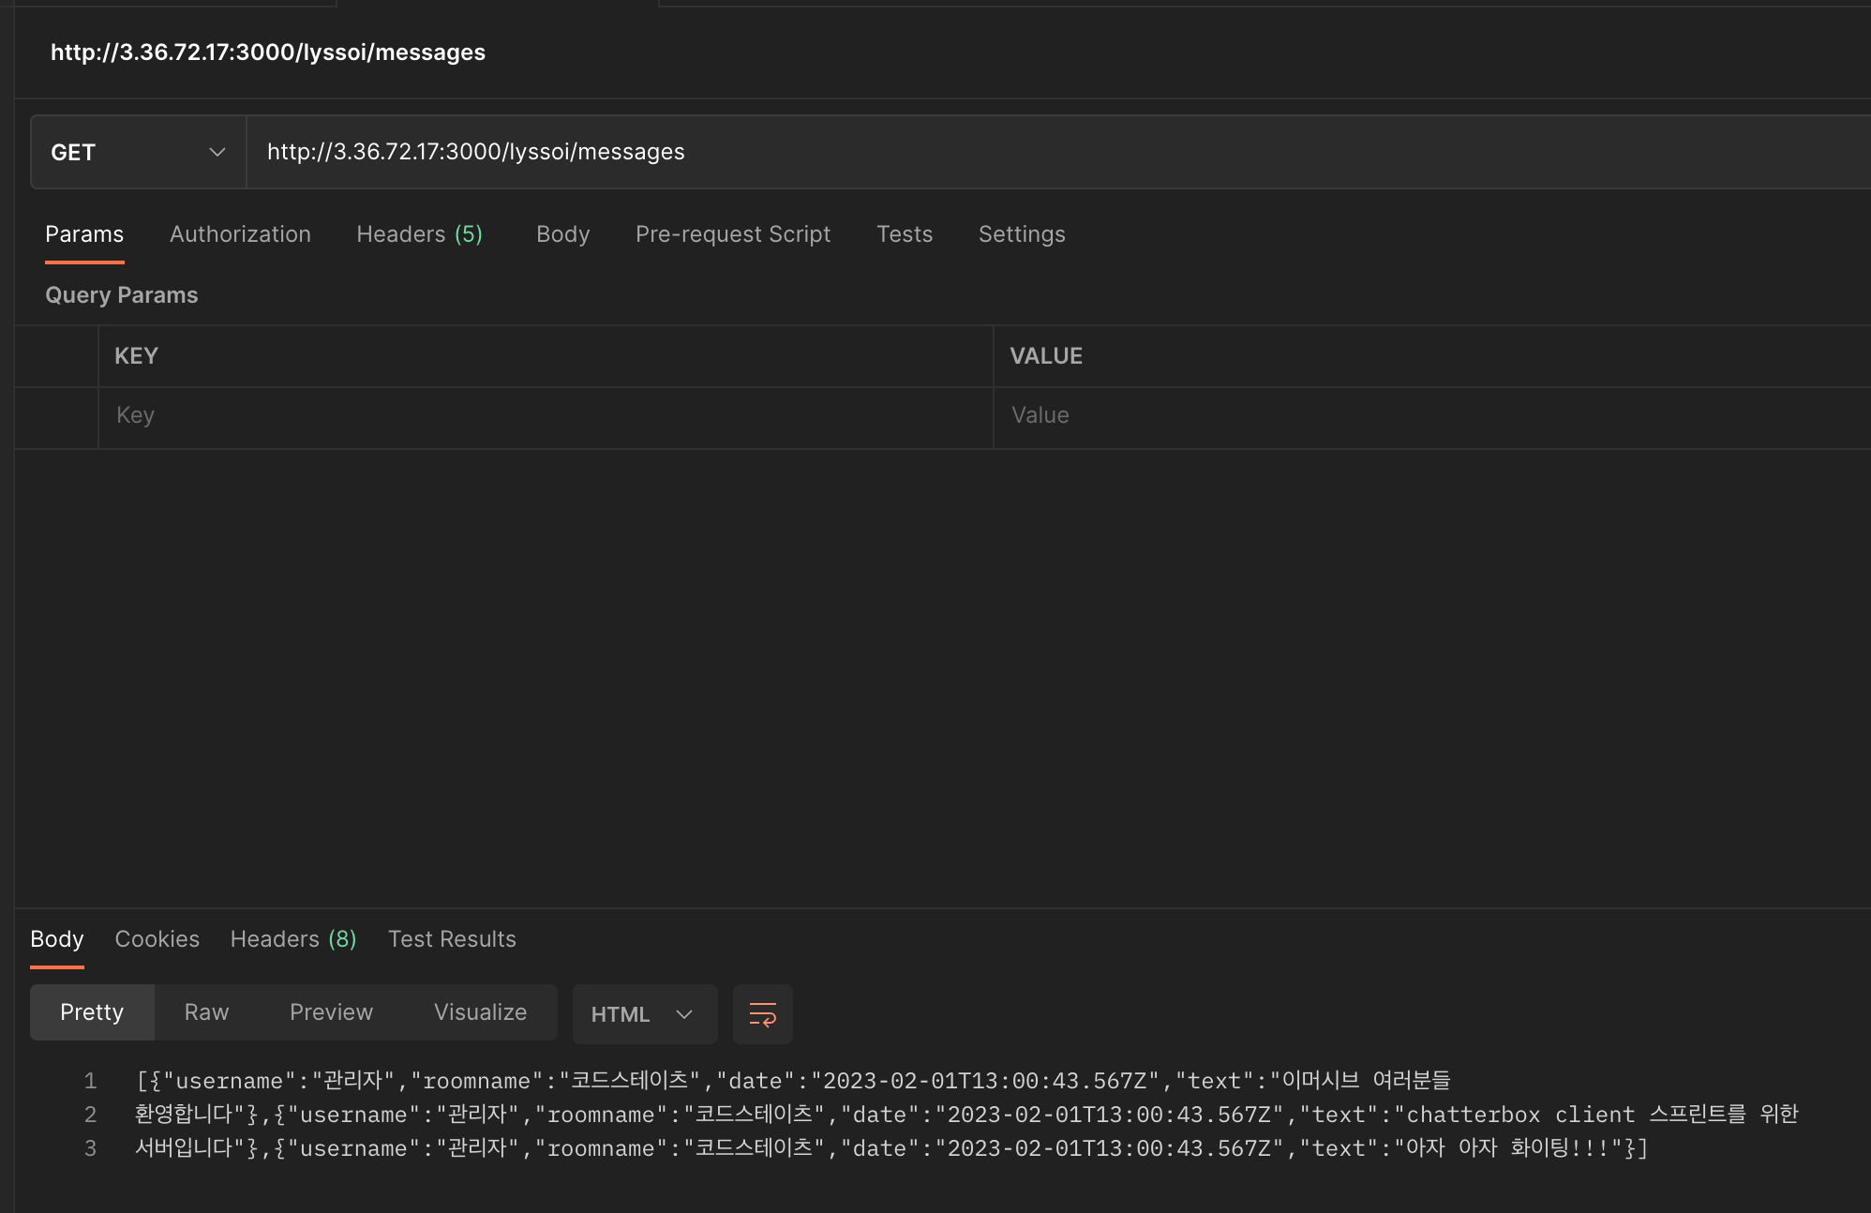Screen dimensions: 1871x1213
Task: Click the request URL input field
Action: click(x=1031, y=152)
